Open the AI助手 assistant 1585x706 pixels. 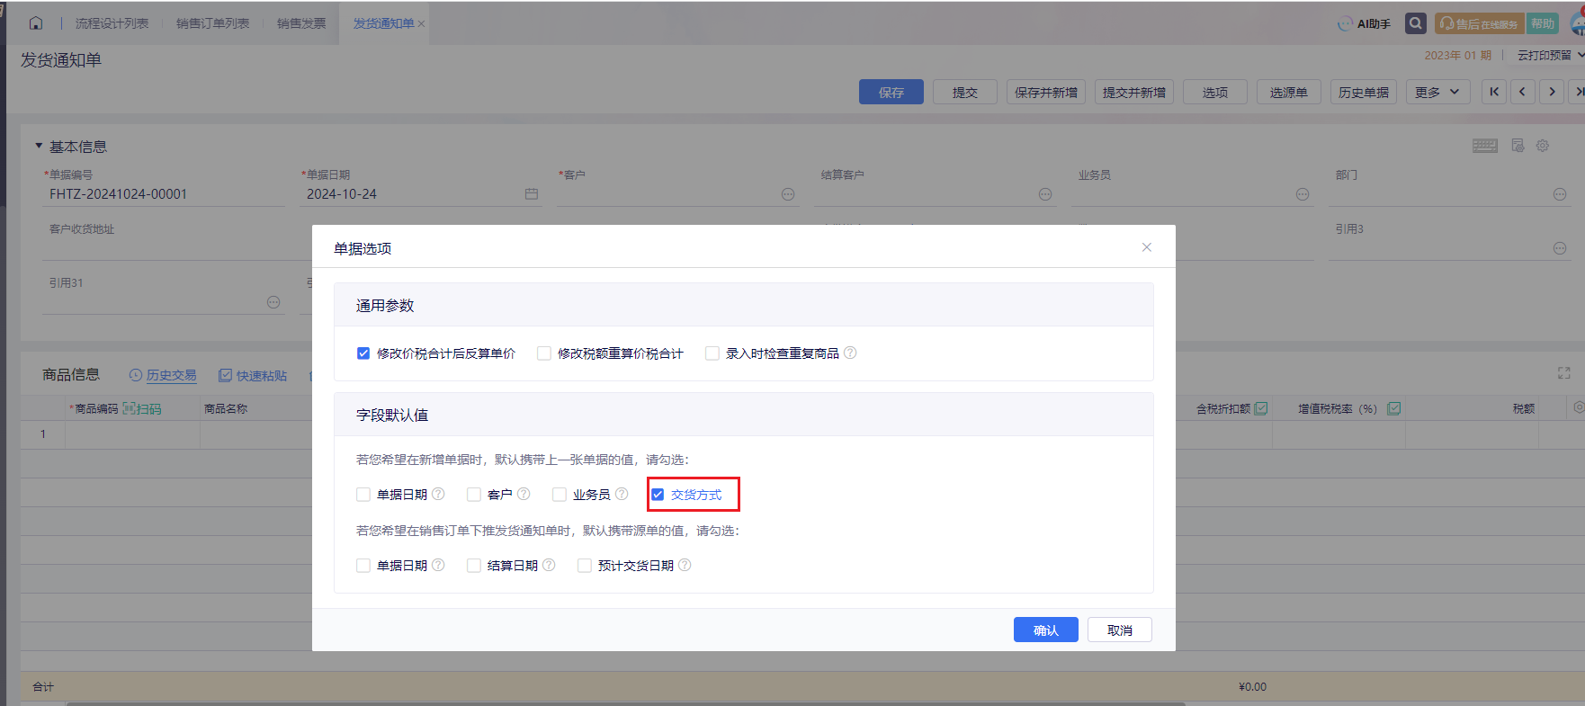click(1365, 24)
